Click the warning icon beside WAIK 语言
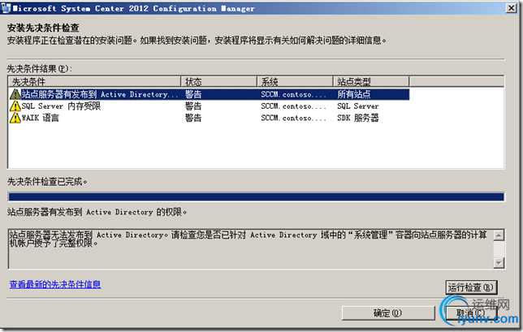 15,118
